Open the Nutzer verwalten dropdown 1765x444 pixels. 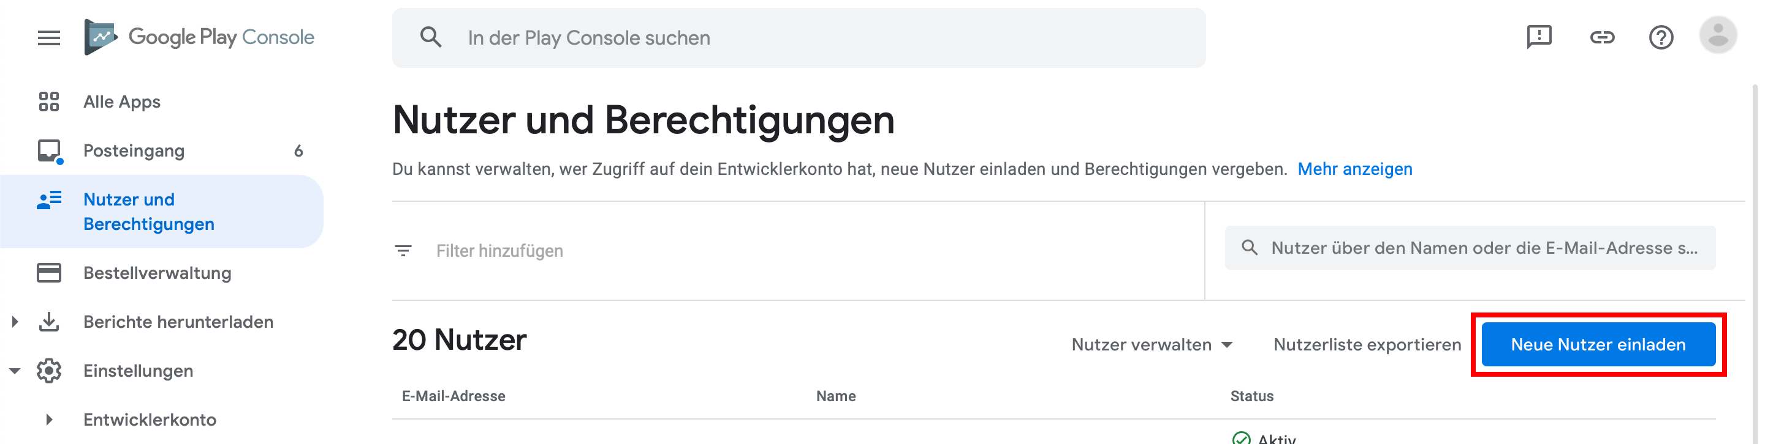pyautogui.click(x=1152, y=345)
